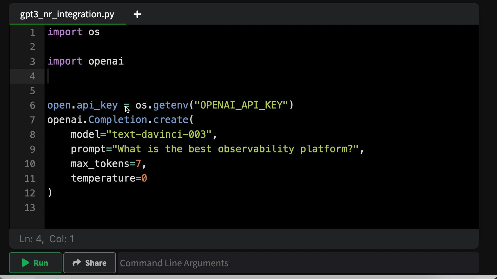Select the gpt3_nr_integration.py tab
This screenshot has width=497, height=279.
tap(67, 14)
